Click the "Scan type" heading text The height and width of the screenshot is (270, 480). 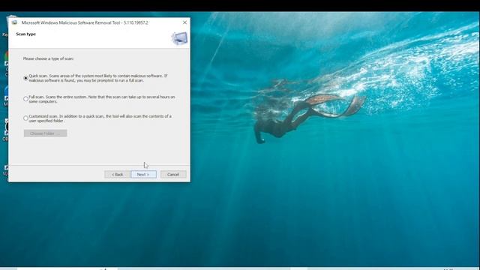point(26,34)
